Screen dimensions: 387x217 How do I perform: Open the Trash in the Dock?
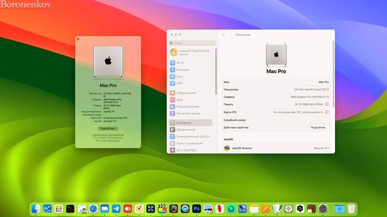coord(351,209)
